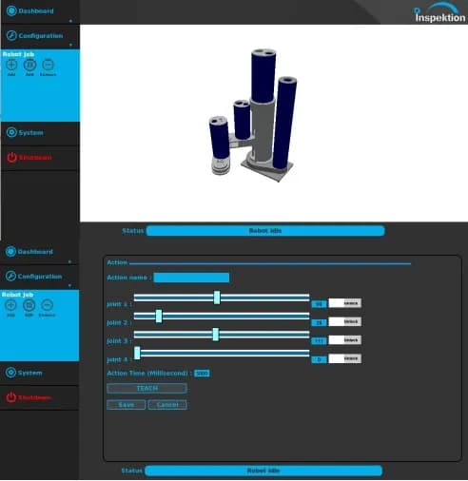The width and height of the screenshot is (468, 481).
Task: Click the Action name input field
Action: (x=191, y=278)
